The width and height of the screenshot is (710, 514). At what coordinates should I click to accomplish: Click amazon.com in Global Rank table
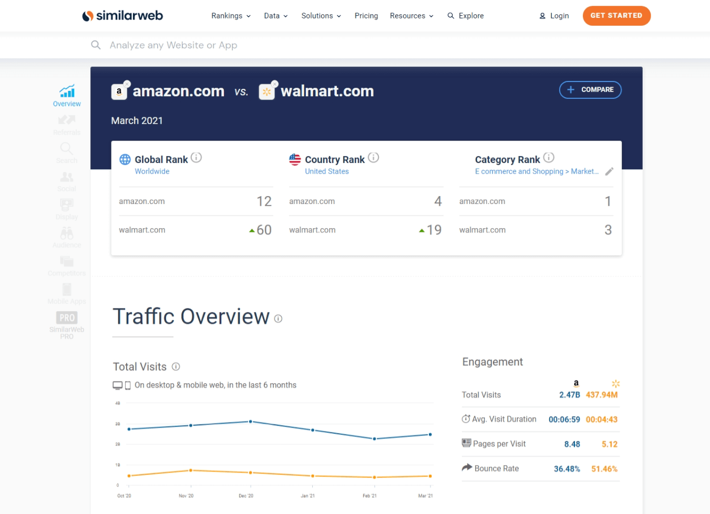tap(142, 201)
